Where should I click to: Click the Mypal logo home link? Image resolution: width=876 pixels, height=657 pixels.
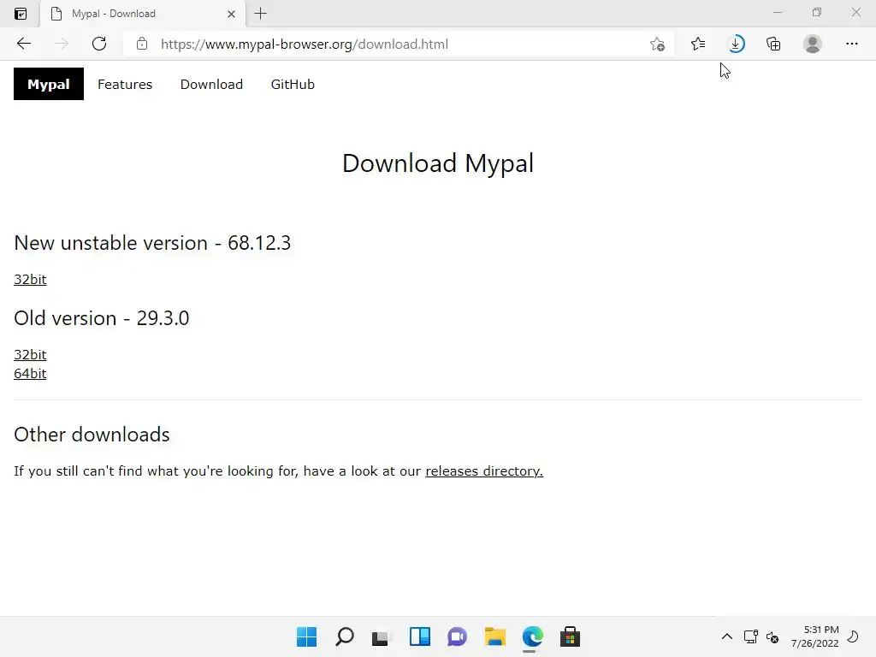[x=49, y=84]
